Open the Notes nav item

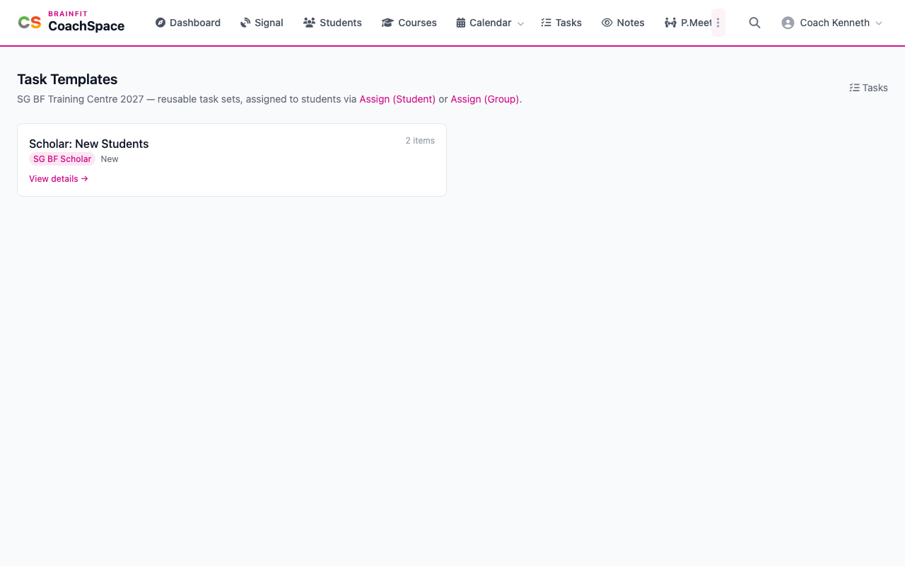click(x=623, y=23)
